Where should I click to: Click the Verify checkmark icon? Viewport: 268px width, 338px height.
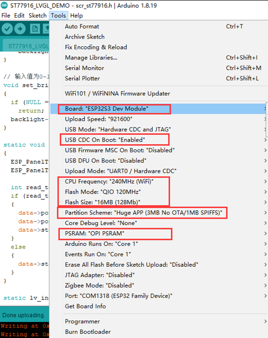[7, 29]
